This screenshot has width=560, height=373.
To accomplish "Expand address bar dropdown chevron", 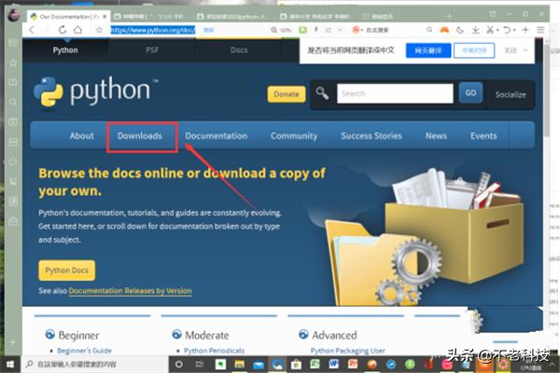I will click(340, 30).
